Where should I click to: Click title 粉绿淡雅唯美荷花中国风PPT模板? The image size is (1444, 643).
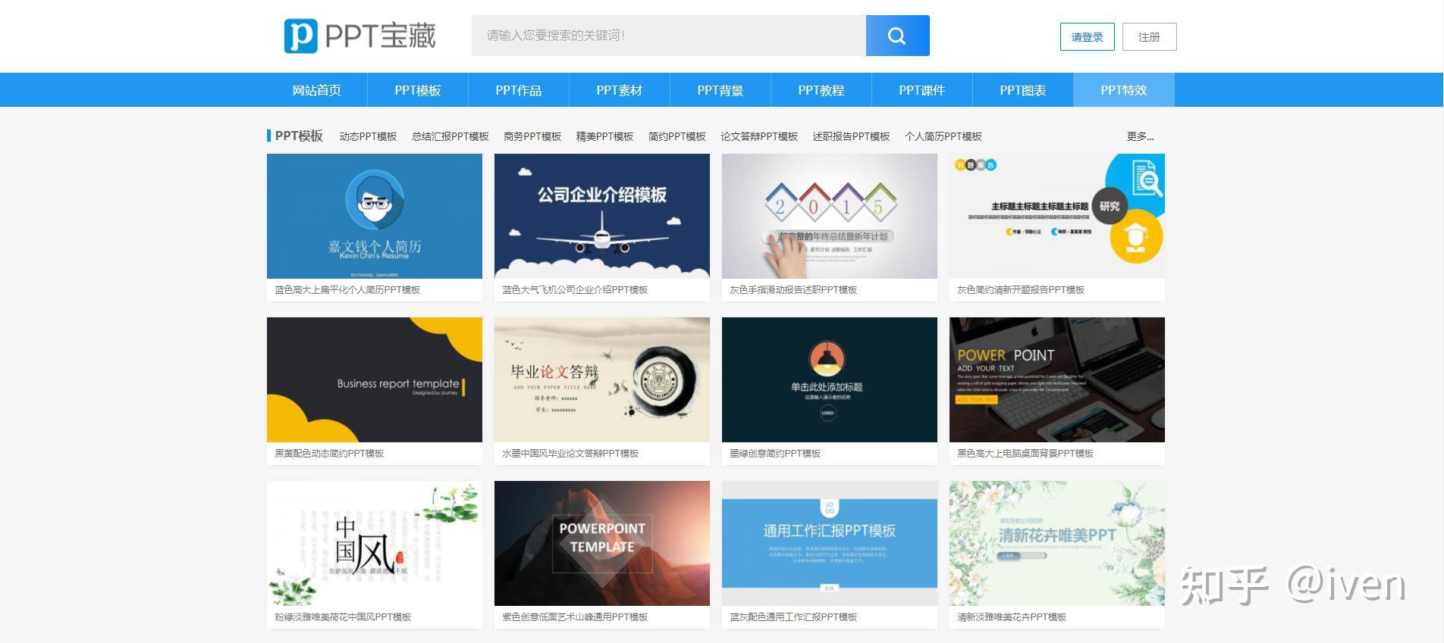coord(343,617)
